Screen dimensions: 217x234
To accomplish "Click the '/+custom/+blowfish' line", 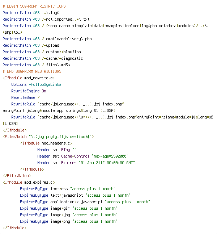I will (42, 52).
